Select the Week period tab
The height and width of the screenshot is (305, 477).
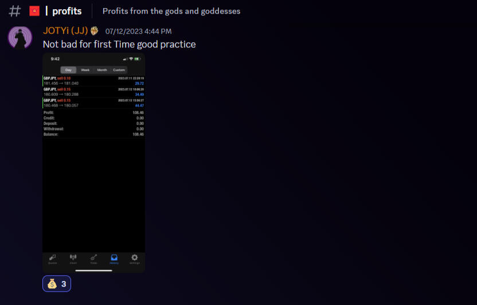point(85,70)
